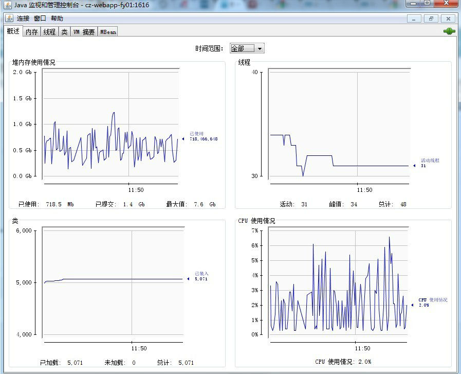Click the 峰值: 34 value
Screen dimensions: 461x374
(343, 204)
